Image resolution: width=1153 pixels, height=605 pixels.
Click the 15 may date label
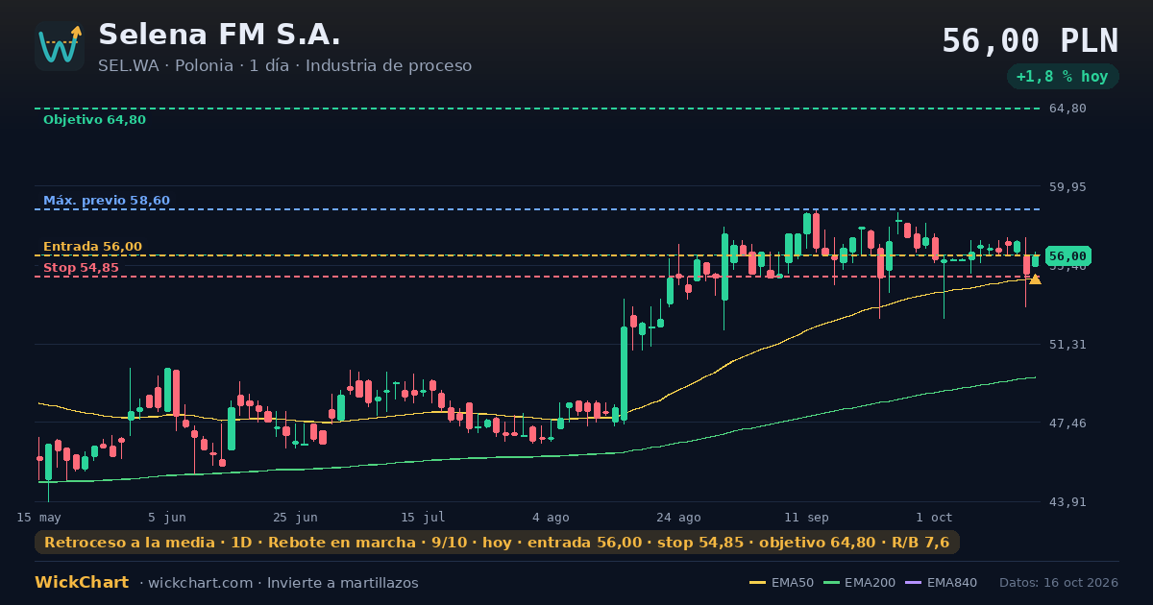coord(38,517)
